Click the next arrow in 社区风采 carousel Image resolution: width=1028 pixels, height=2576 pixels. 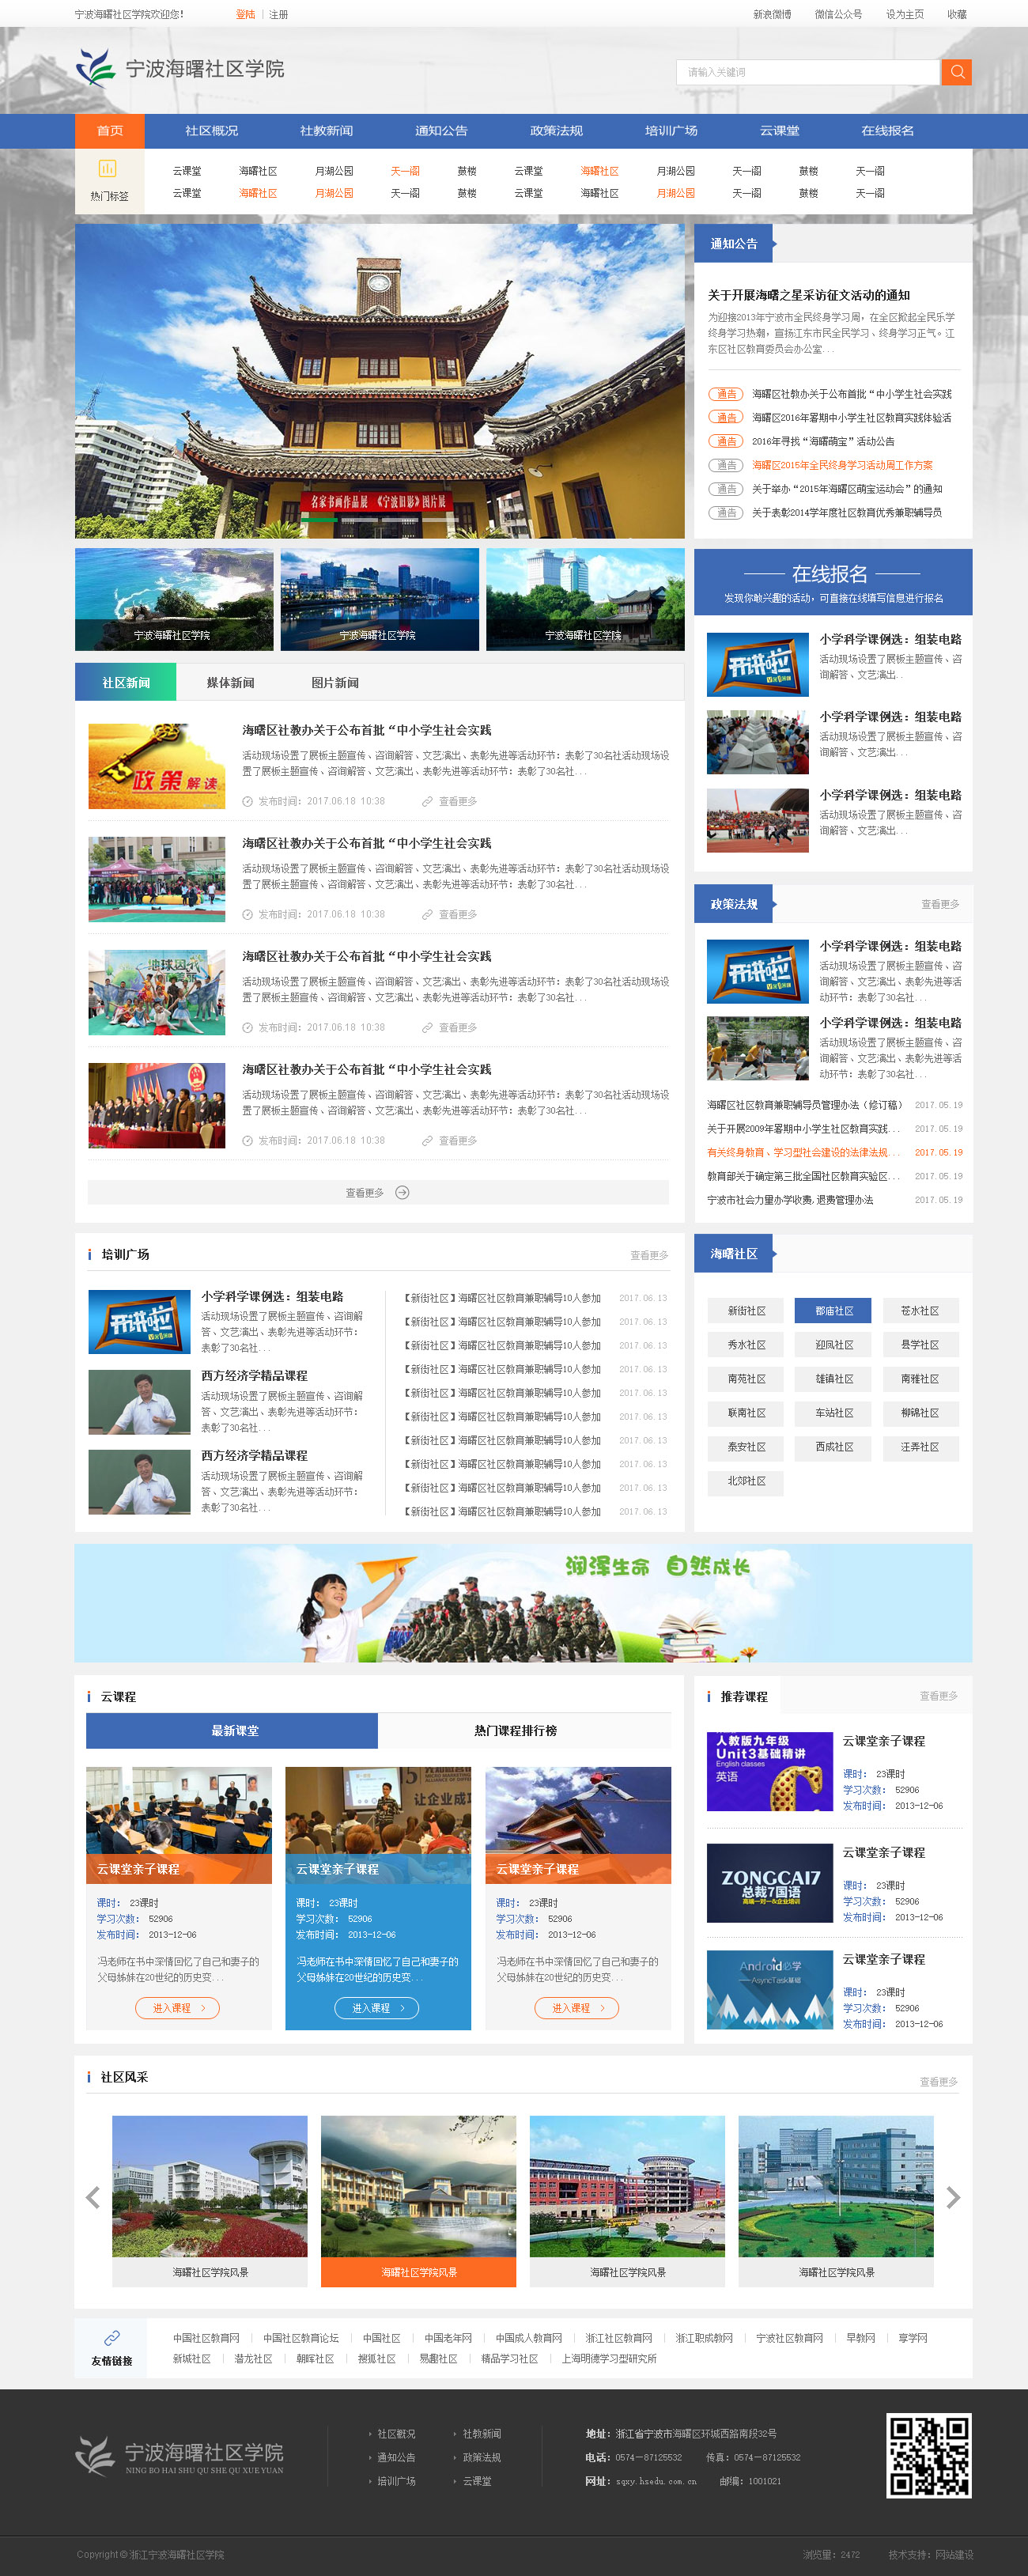coord(953,2197)
